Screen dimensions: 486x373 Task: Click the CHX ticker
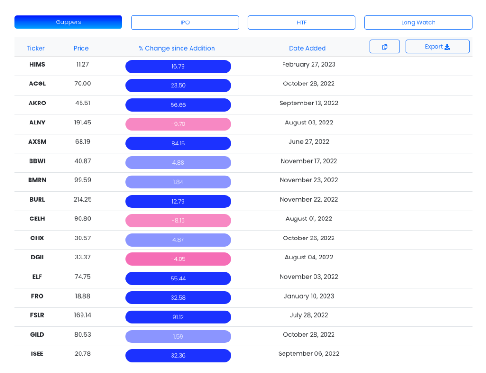pyautogui.click(x=37, y=238)
